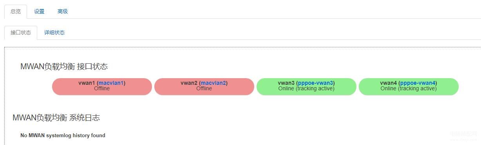Click the Offline text under vwan1

pos(102,88)
